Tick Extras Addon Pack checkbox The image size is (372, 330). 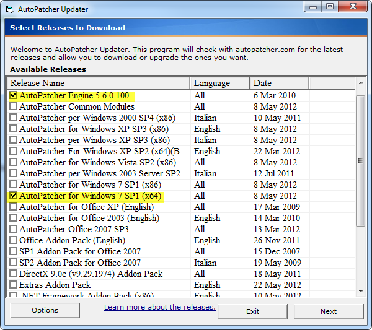13,285
